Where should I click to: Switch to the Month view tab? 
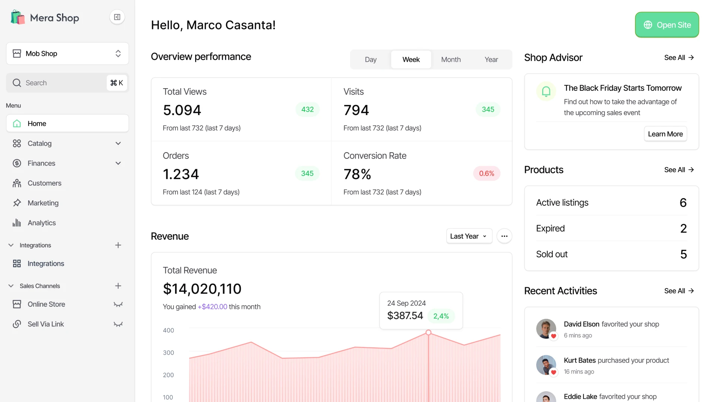coord(451,59)
